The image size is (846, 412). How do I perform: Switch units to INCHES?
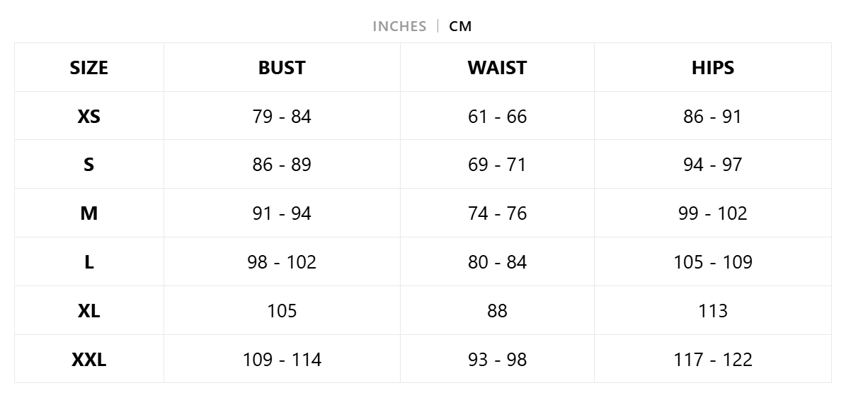[x=399, y=26]
